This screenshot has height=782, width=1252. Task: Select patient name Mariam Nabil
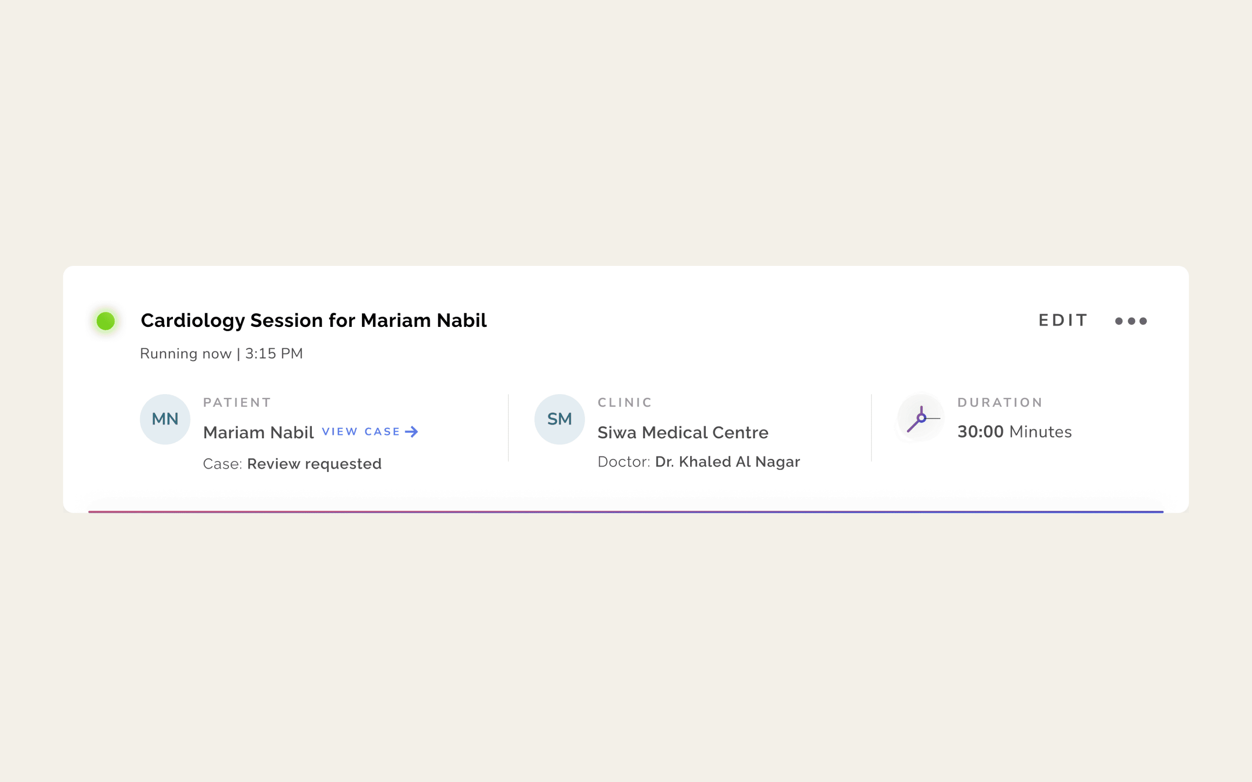(258, 432)
